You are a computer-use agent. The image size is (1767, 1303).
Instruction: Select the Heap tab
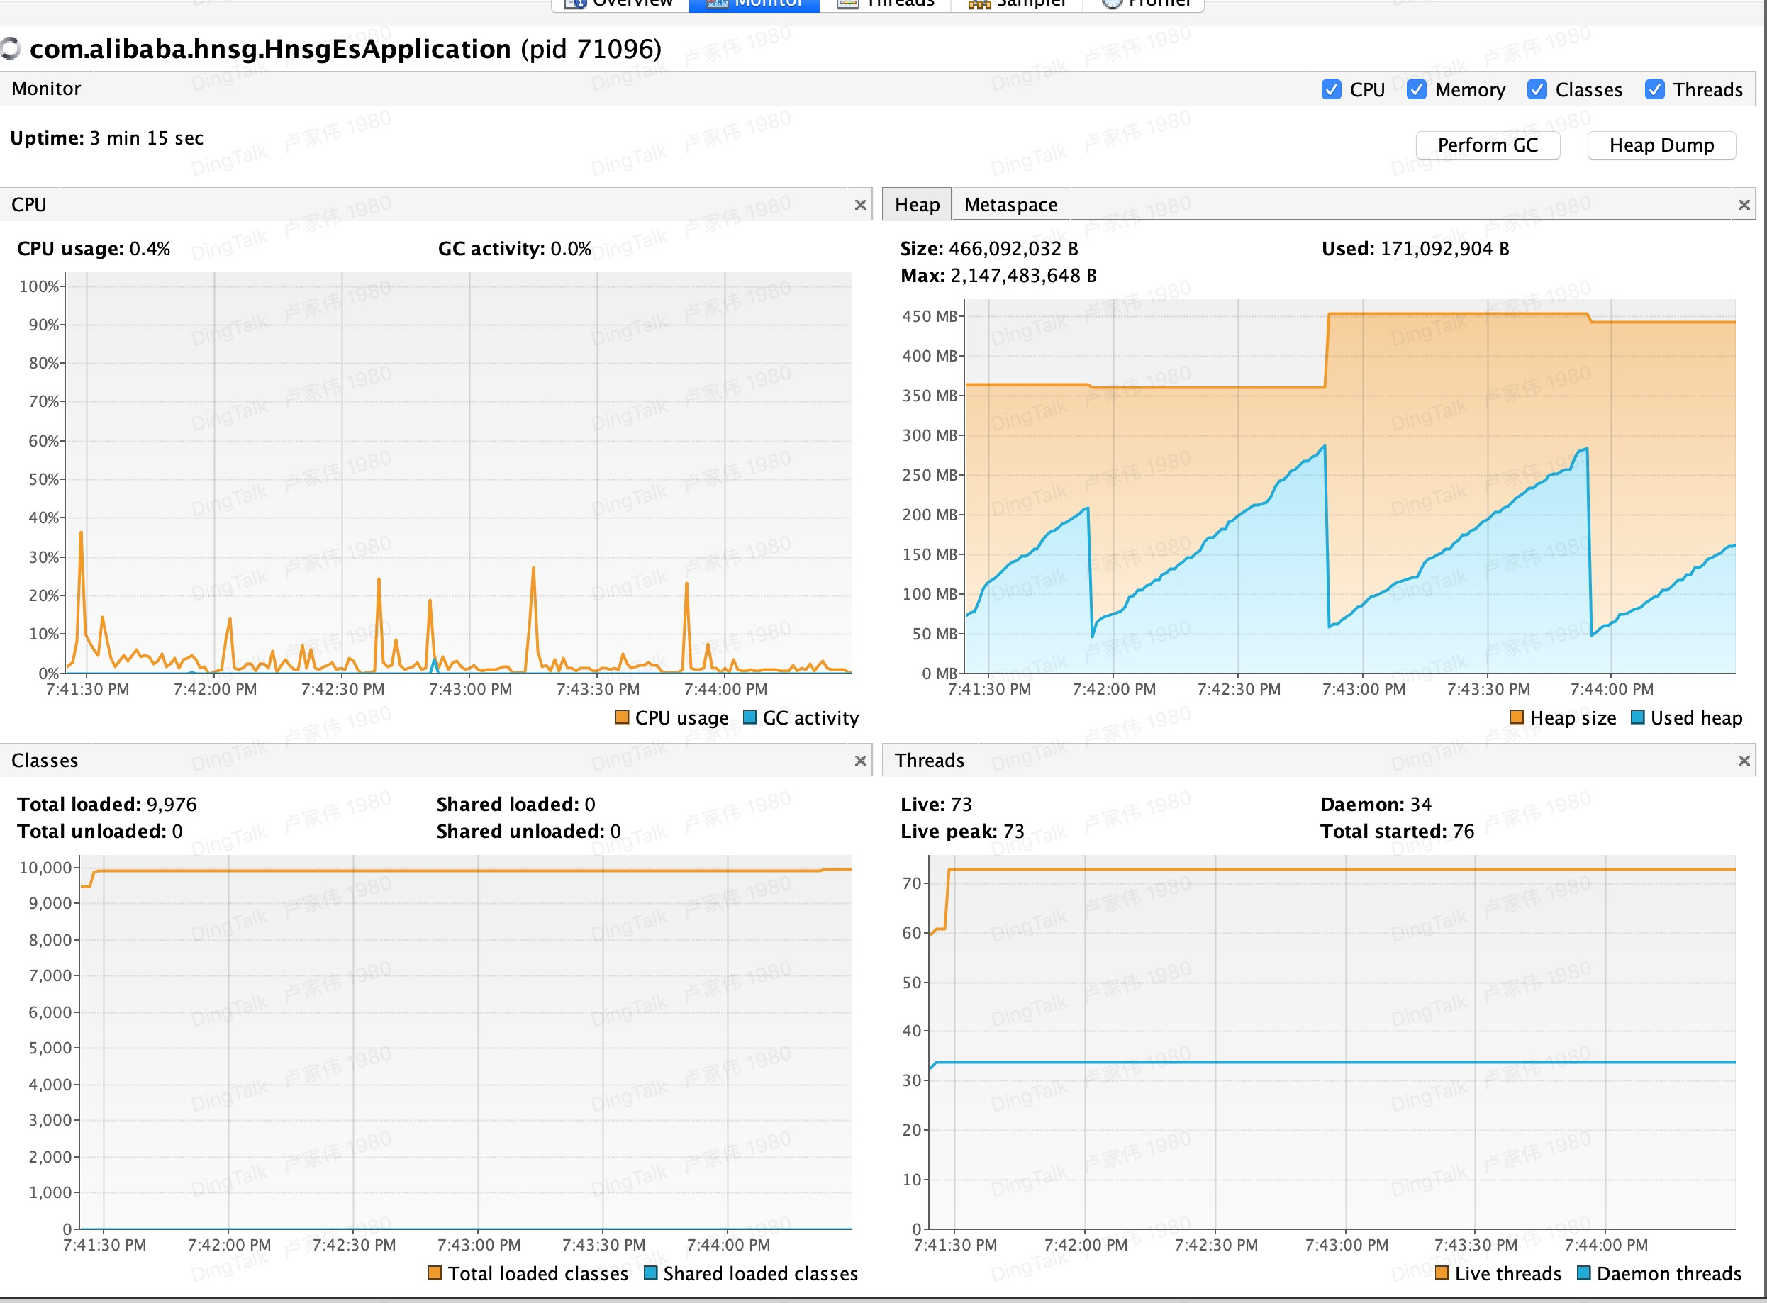point(917,205)
